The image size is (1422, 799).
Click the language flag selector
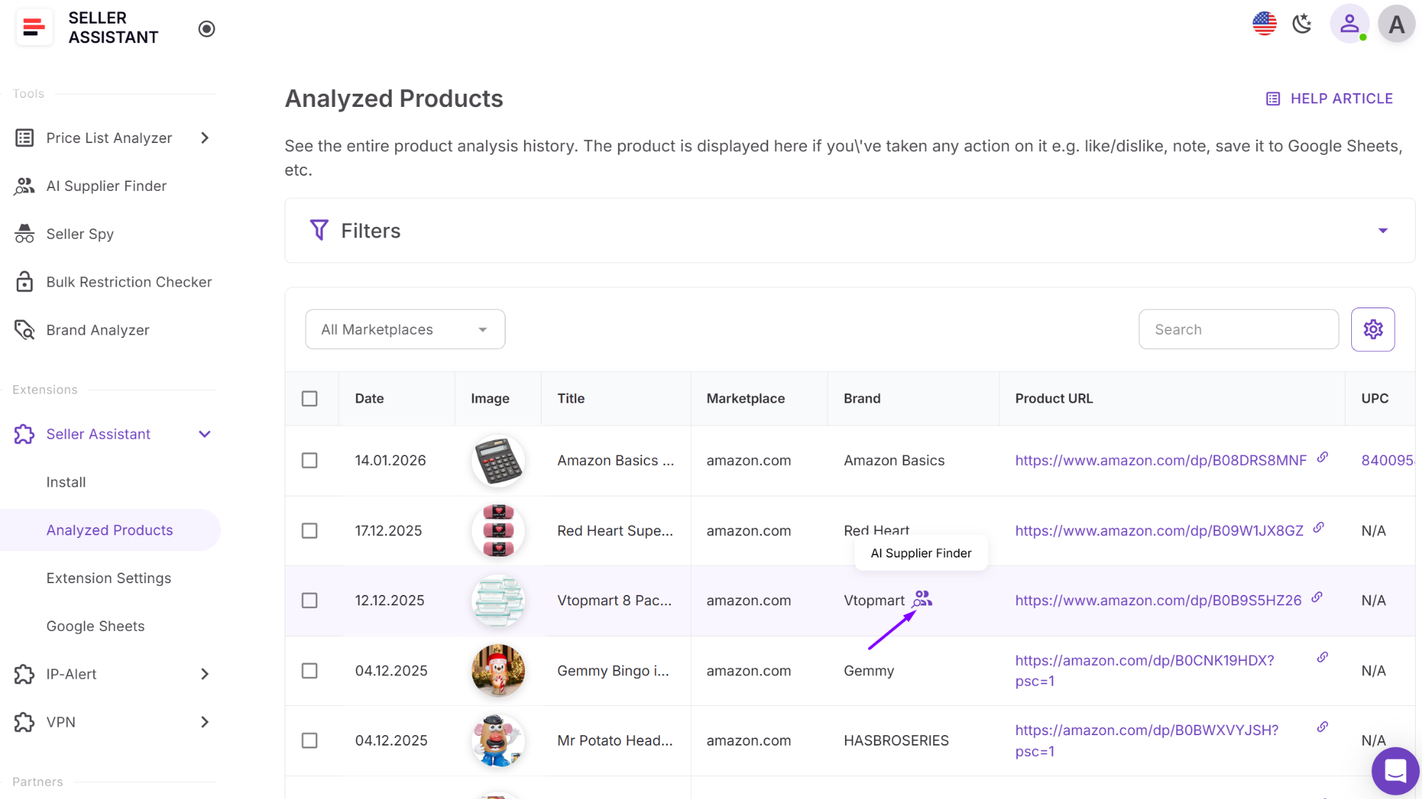click(x=1264, y=23)
